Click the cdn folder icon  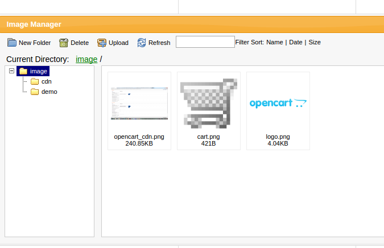[35, 81]
